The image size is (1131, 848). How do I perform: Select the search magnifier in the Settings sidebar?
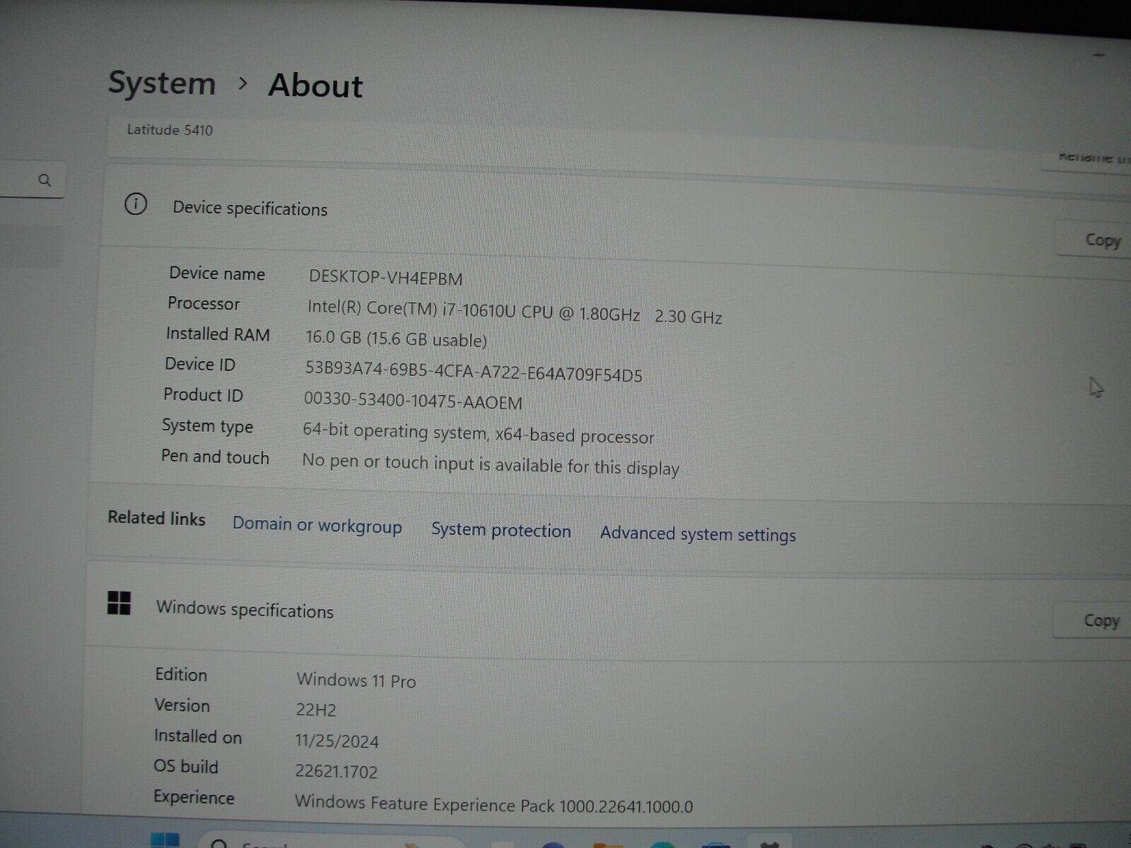coord(45,180)
